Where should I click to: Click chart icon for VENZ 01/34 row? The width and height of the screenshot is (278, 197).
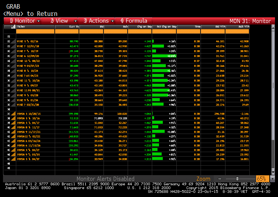coord(13,100)
